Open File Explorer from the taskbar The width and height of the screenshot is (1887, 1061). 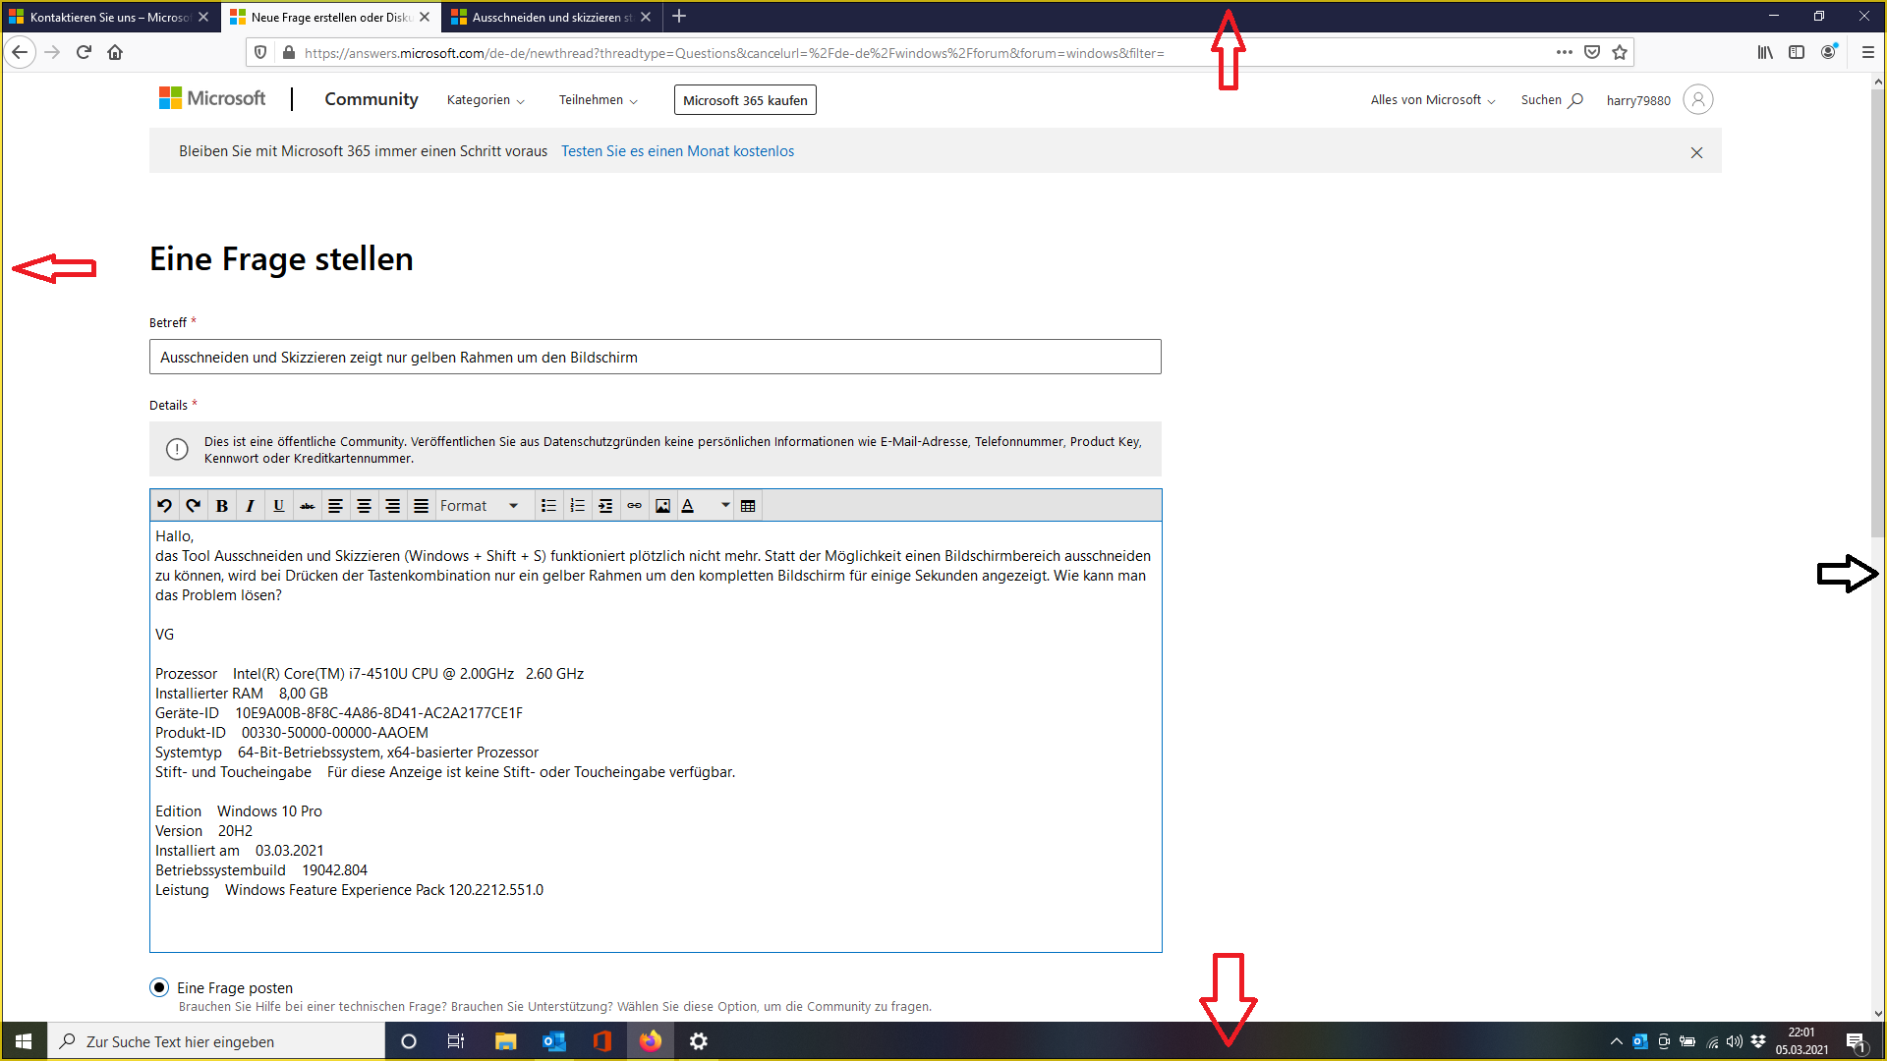pos(505,1041)
